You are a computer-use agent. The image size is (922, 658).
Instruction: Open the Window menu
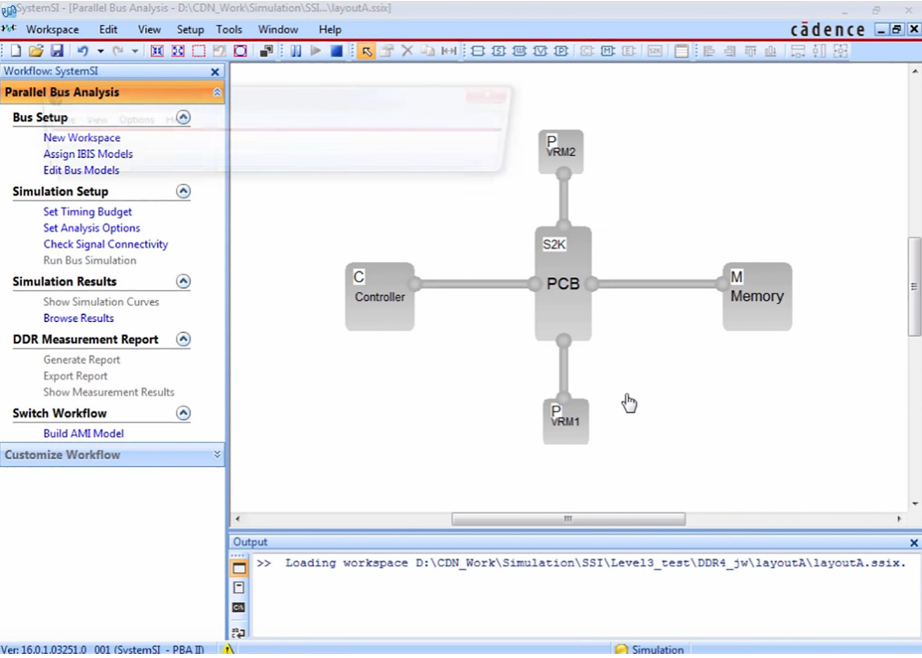(278, 29)
